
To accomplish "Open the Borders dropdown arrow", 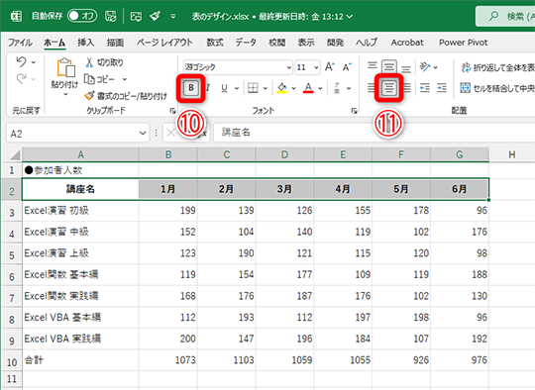I will 266,89.
